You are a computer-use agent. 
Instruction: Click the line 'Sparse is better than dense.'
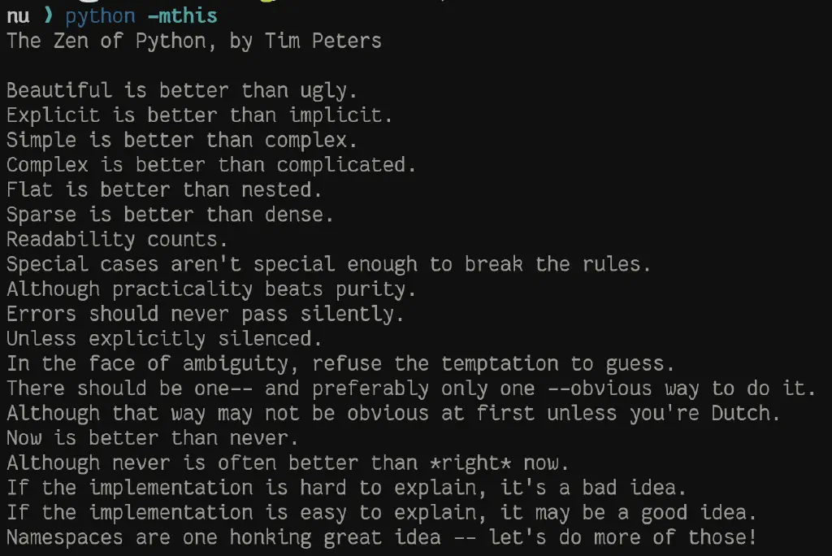pos(171,215)
